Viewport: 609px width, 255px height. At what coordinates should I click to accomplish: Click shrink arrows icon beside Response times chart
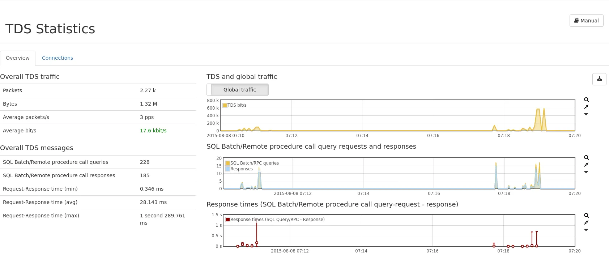586,223
